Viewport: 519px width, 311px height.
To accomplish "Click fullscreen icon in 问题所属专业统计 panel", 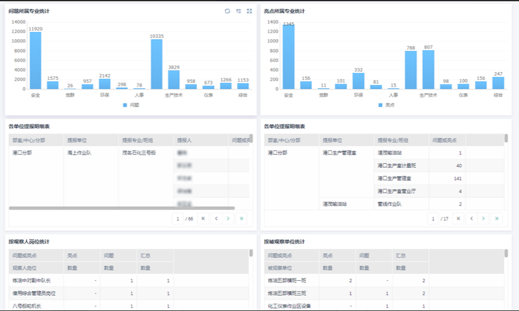I will coord(249,11).
